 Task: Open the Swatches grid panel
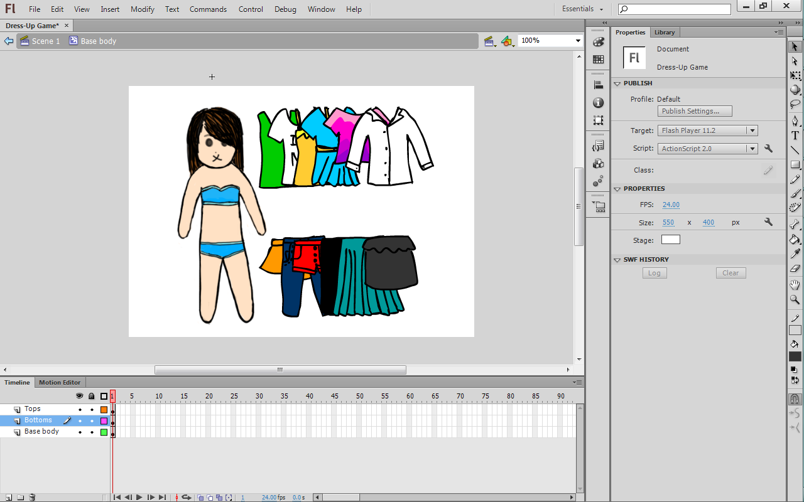599,60
